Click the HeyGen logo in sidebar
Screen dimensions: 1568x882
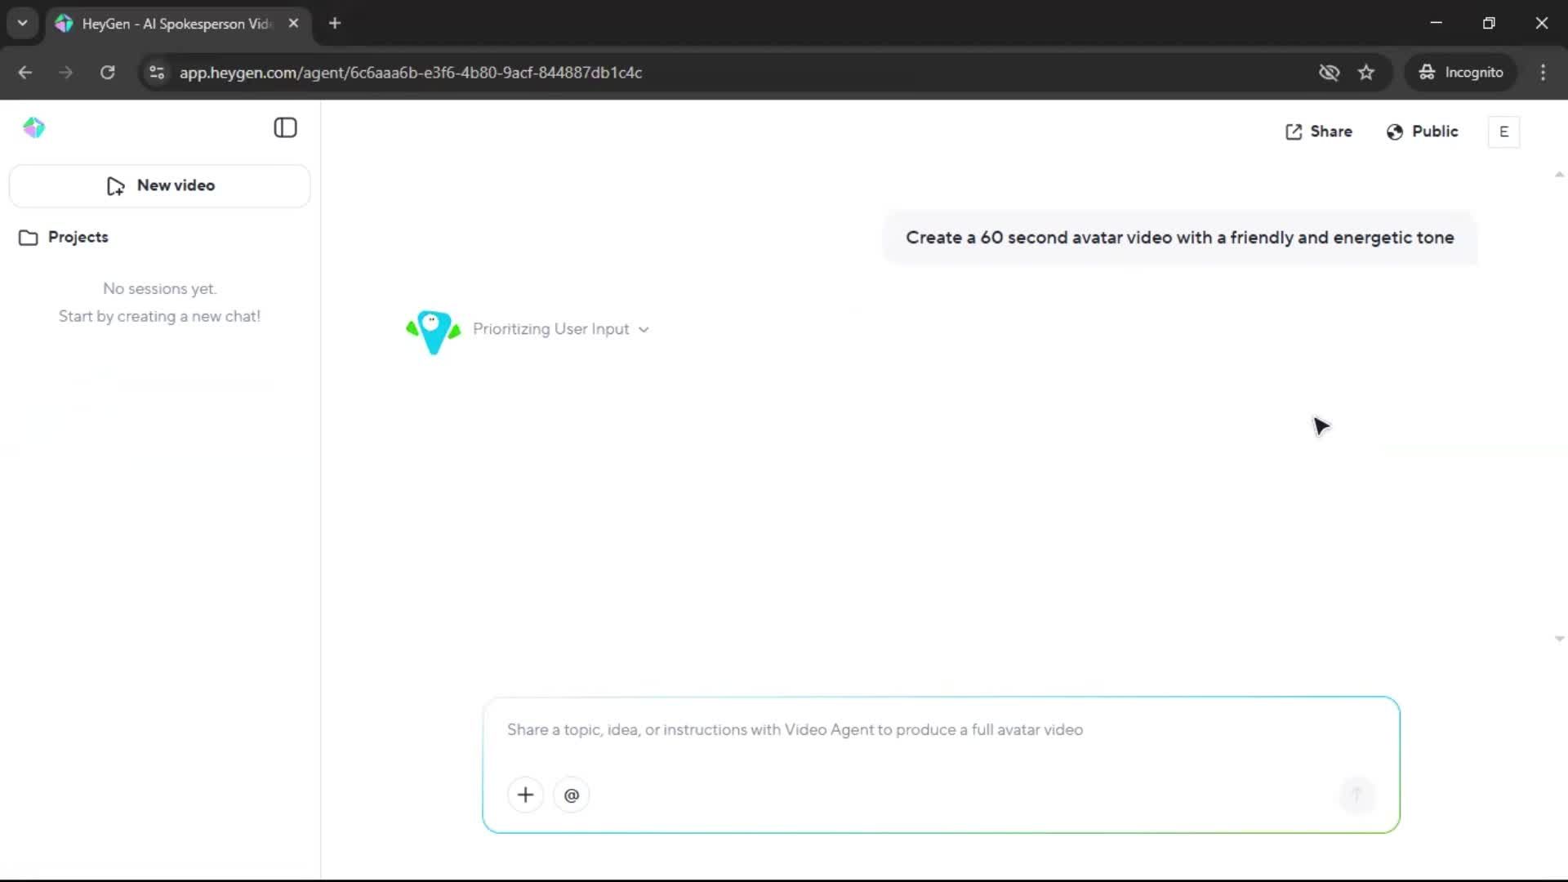click(x=33, y=127)
